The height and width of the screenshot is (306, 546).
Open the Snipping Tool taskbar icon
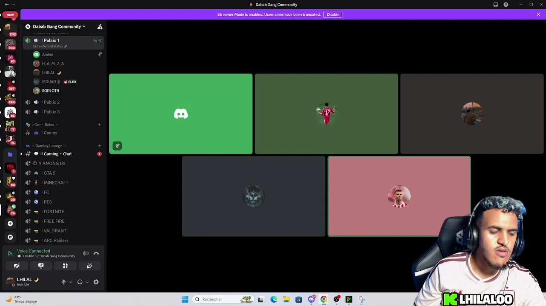361,299
